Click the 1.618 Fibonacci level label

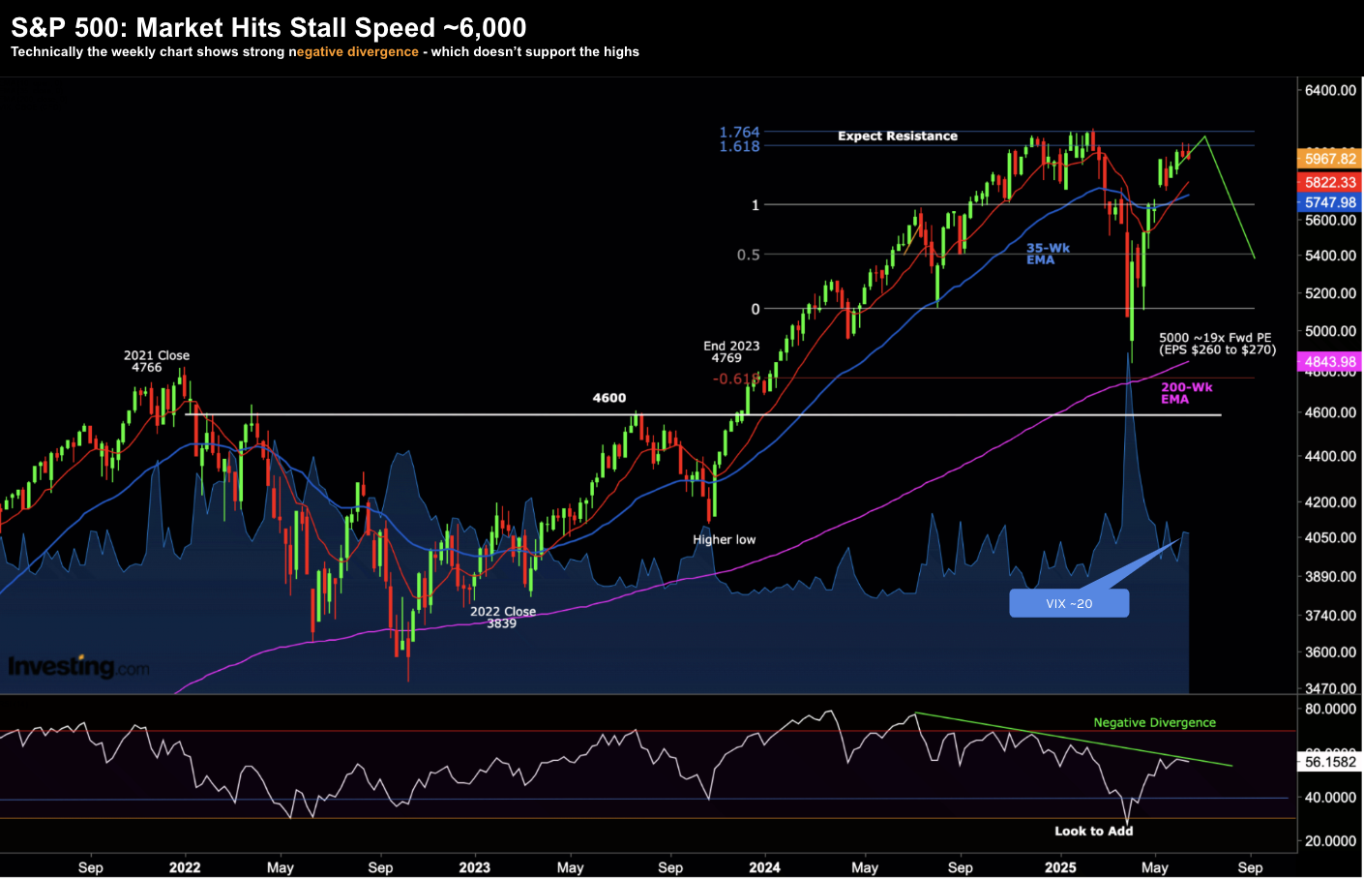click(x=739, y=146)
